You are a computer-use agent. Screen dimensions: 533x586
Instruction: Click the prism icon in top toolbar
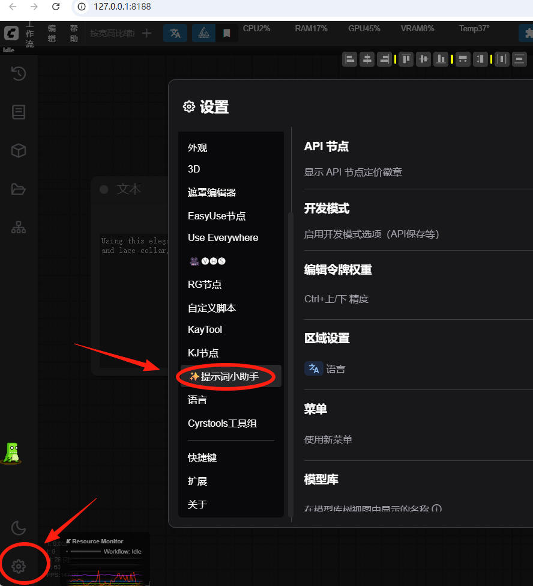203,34
